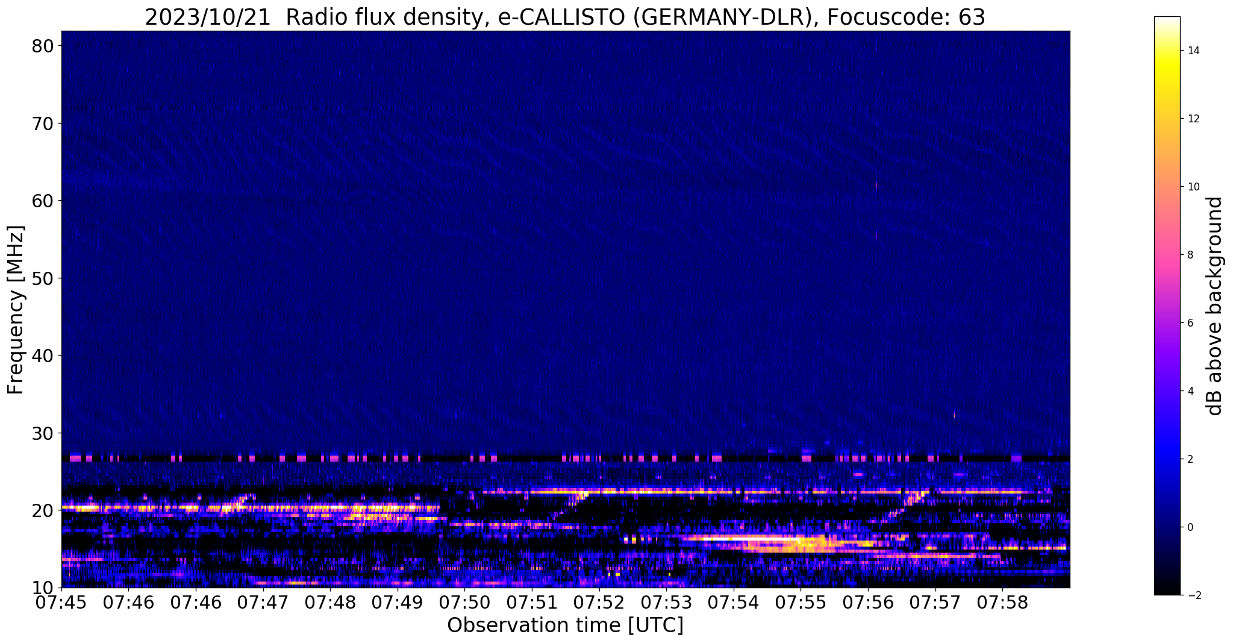Click the 2 tick on the colorbar
The height and width of the screenshot is (643, 1233).
point(1190,459)
